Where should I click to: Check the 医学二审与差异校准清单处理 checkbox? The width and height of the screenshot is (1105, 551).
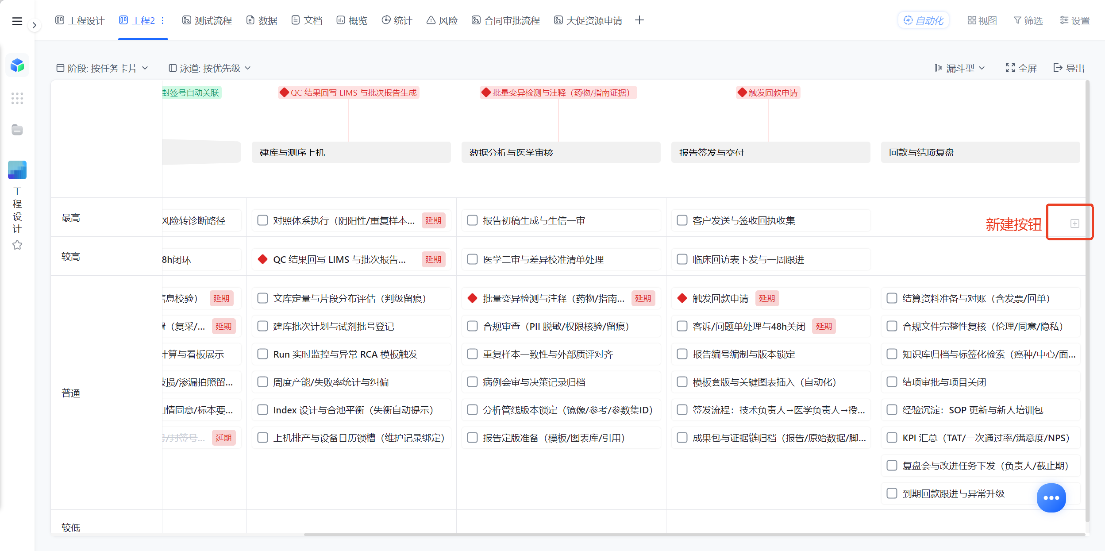click(473, 259)
